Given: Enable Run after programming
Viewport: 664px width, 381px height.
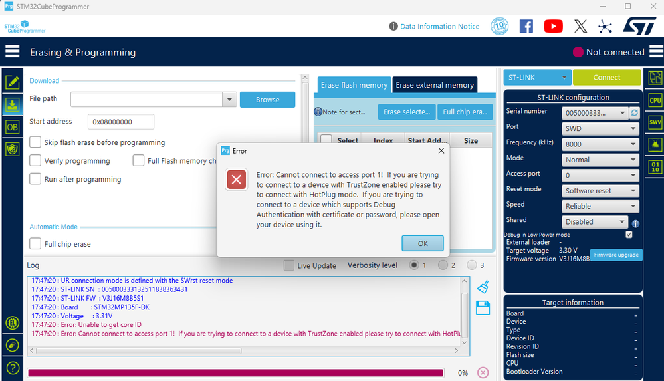Looking at the screenshot, I should 35,178.
